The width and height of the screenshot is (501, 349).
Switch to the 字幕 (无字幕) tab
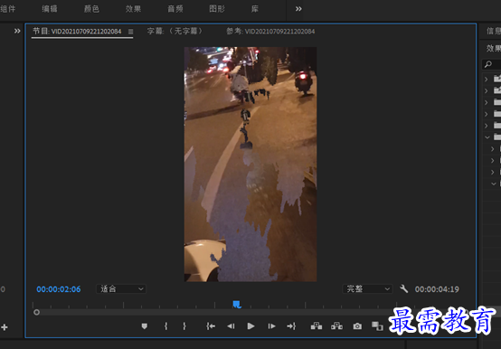click(x=175, y=31)
